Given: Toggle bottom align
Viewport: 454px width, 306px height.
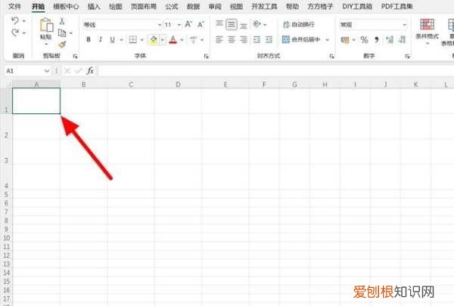Looking at the screenshot, I should click(244, 26).
